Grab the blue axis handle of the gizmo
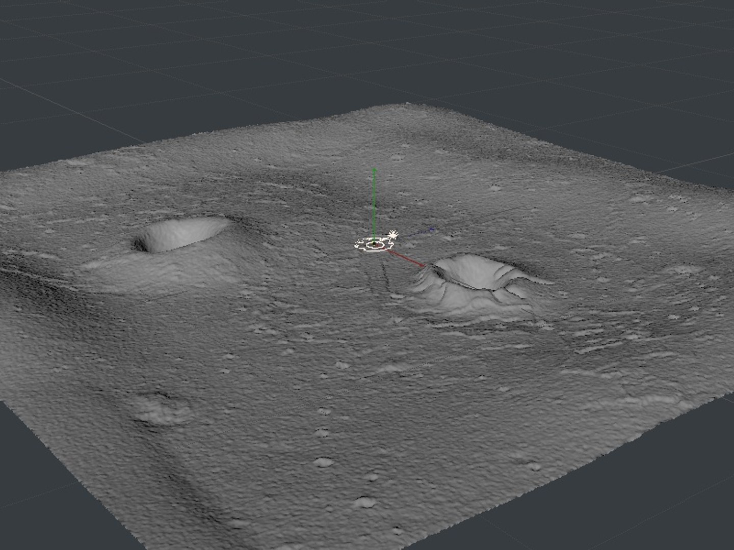This screenshot has height=550, width=734. click(x=431, y=230)
